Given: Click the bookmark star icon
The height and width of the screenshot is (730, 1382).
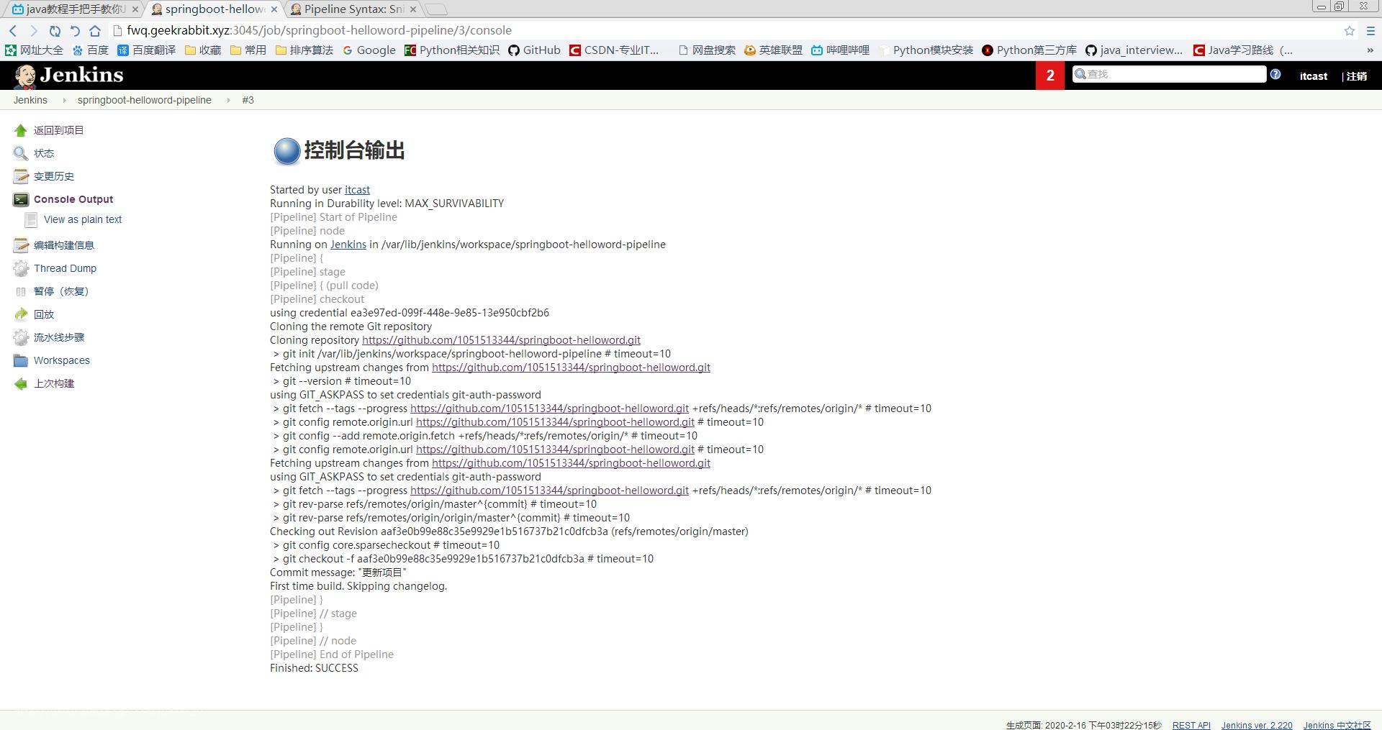Looking at the screenshot, I should click(1350, 30).
